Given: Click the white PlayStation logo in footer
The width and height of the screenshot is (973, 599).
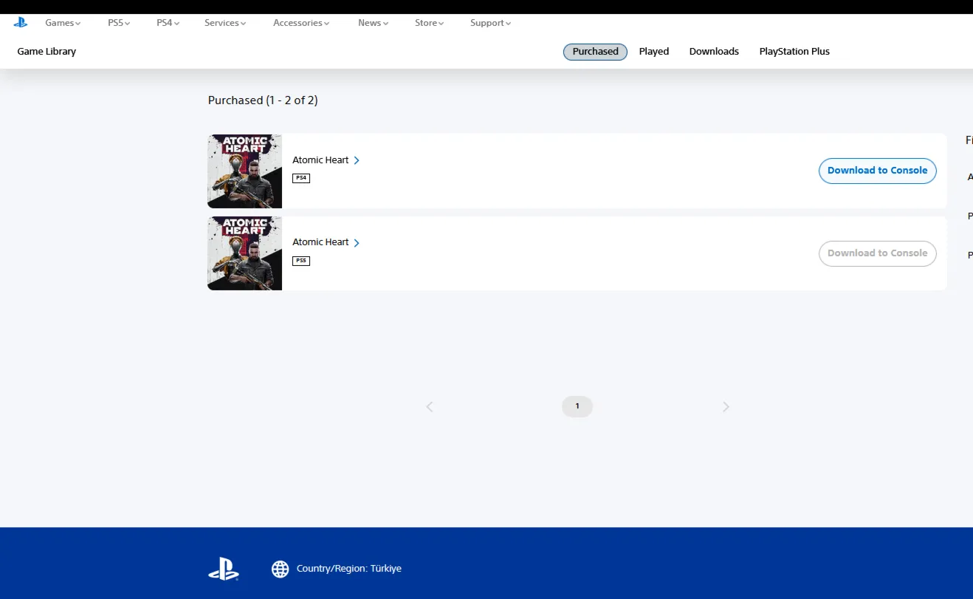Looking at the screenshot, I should click(224, 569).
